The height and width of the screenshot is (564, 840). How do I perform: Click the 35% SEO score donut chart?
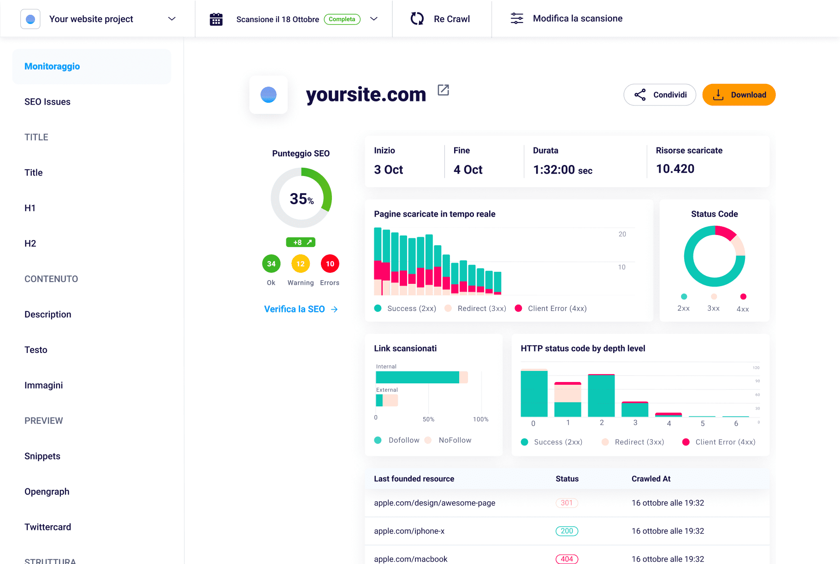tap(301, 198)
